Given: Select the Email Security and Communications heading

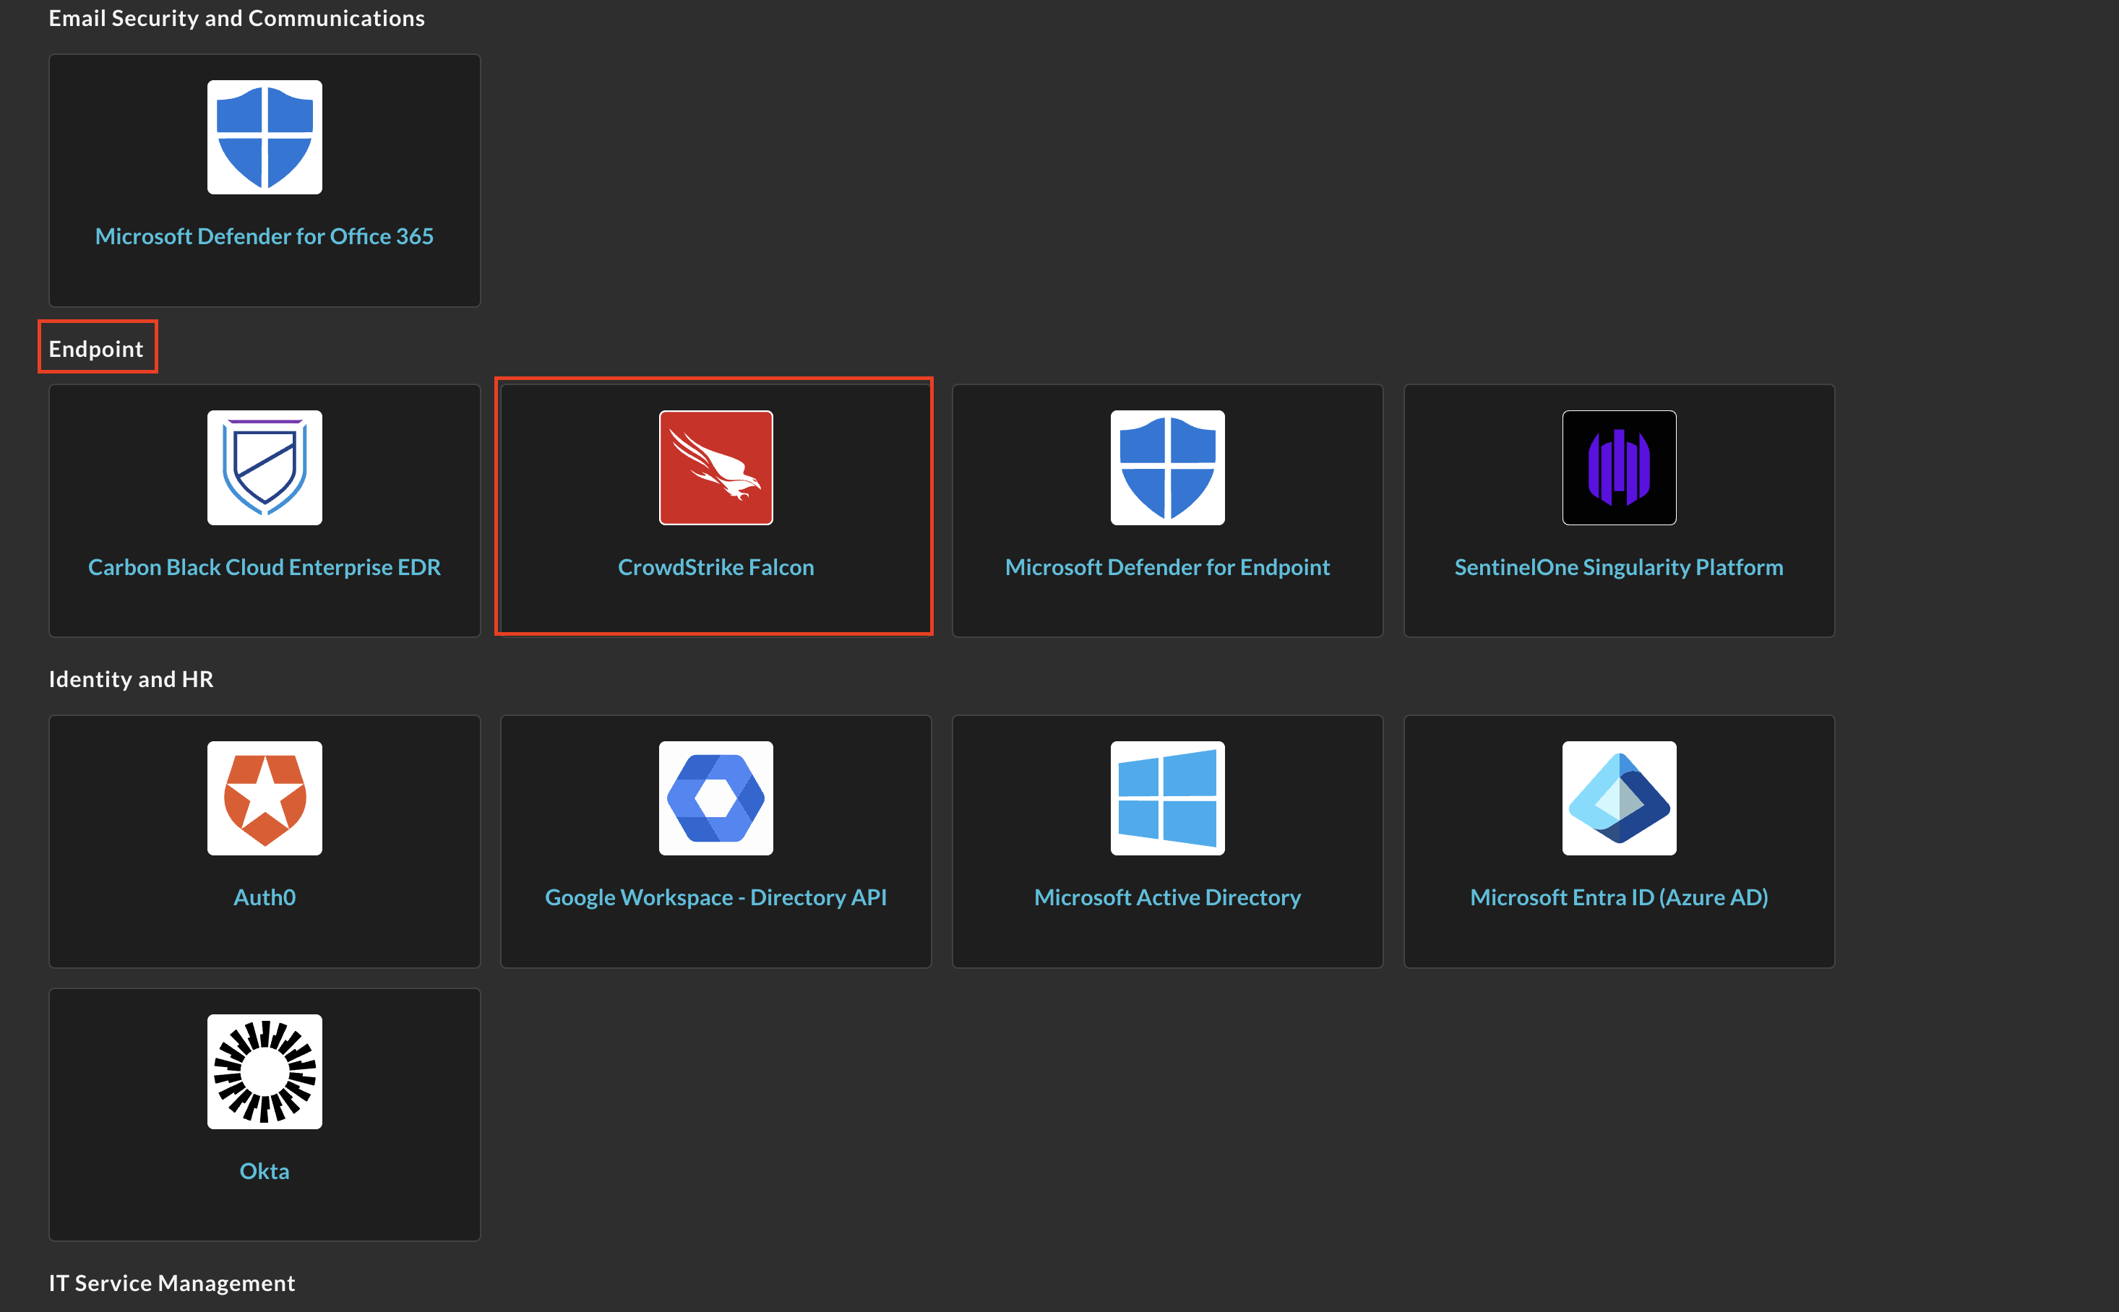Looking at the screenshot, I should pyautogui.click(x=237, y=18).
